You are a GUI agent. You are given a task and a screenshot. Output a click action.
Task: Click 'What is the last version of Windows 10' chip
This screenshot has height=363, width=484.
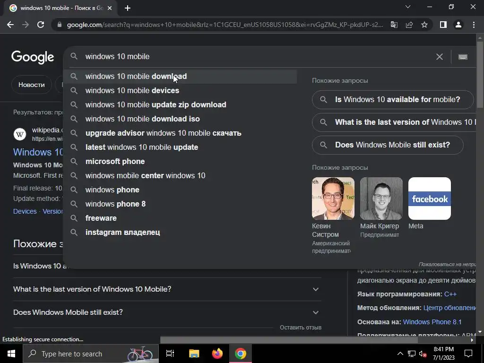pos(394,122)
